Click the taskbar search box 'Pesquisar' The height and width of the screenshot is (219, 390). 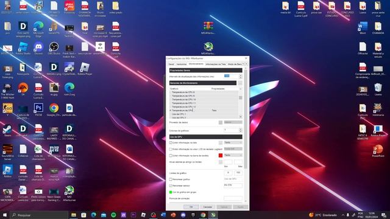(39, 215)
